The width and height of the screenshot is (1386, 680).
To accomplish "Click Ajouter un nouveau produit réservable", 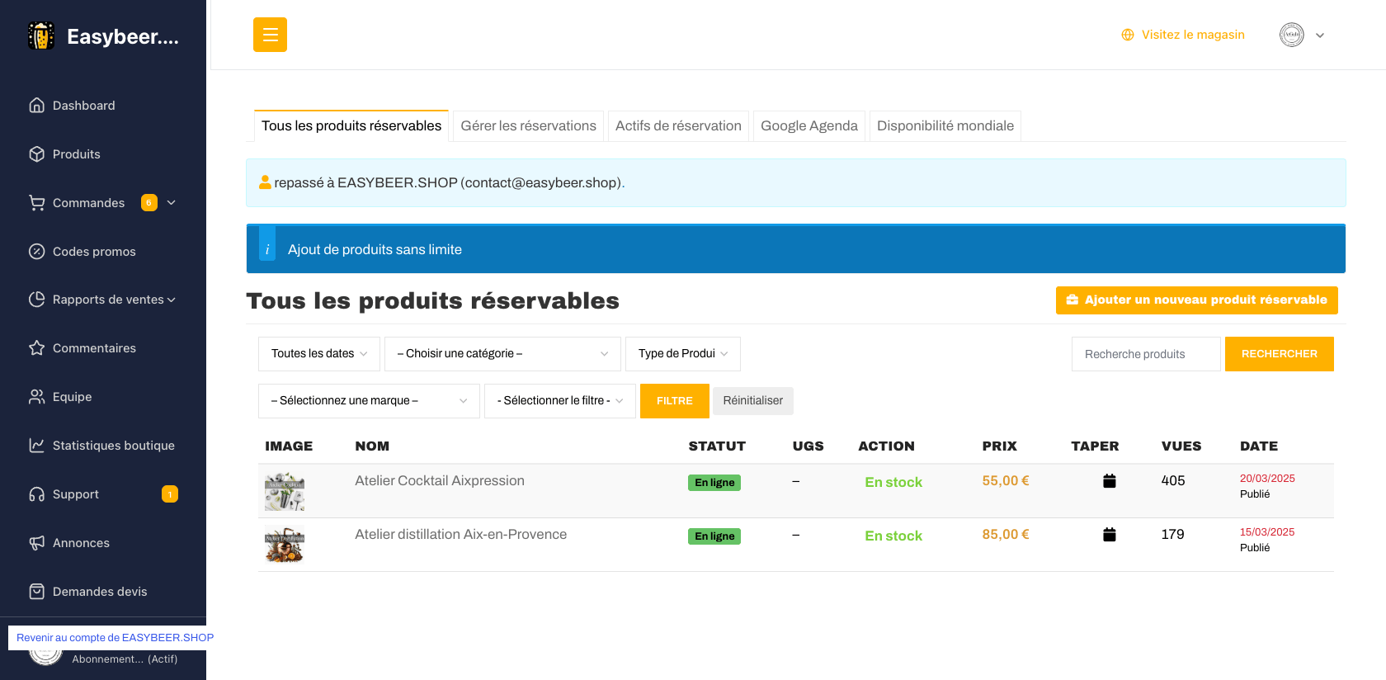I will click(1196, 300).
